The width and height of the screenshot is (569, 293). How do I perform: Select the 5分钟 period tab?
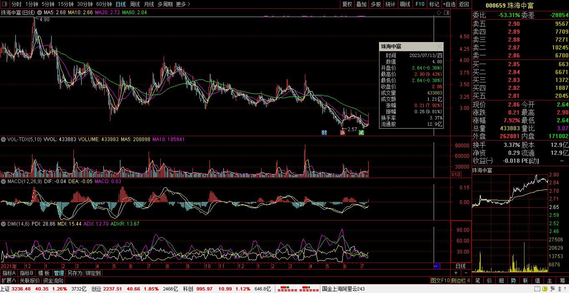click(x=48, y=4)
